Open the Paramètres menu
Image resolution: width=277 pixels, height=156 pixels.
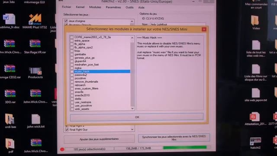pos(113,7)
